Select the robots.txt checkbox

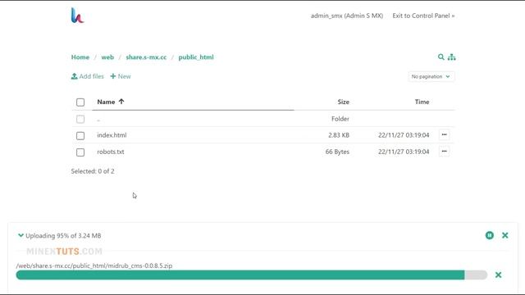80,152
